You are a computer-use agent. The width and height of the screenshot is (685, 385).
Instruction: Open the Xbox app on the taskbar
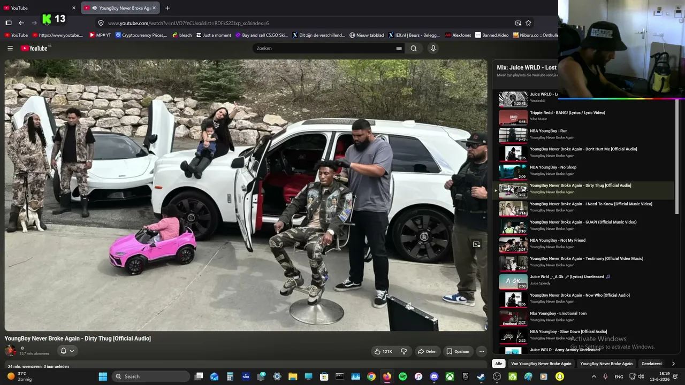pos(450,376)
